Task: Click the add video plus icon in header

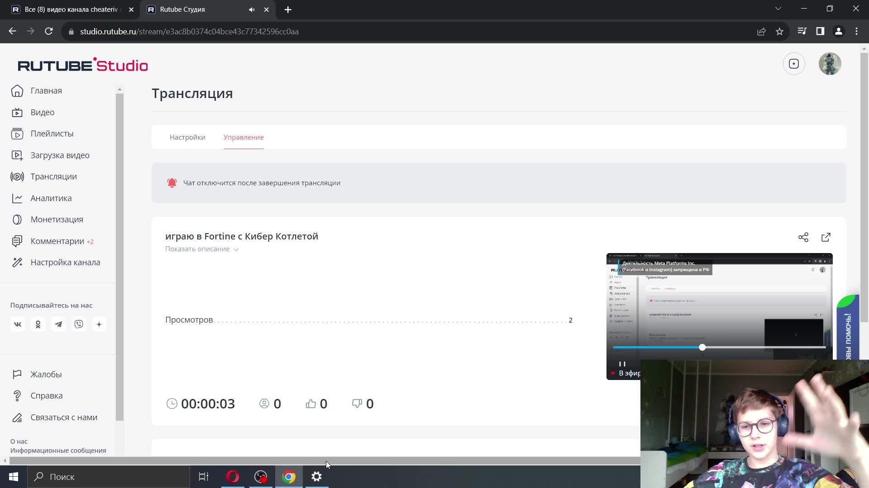Action: click(x=793, y=64)
